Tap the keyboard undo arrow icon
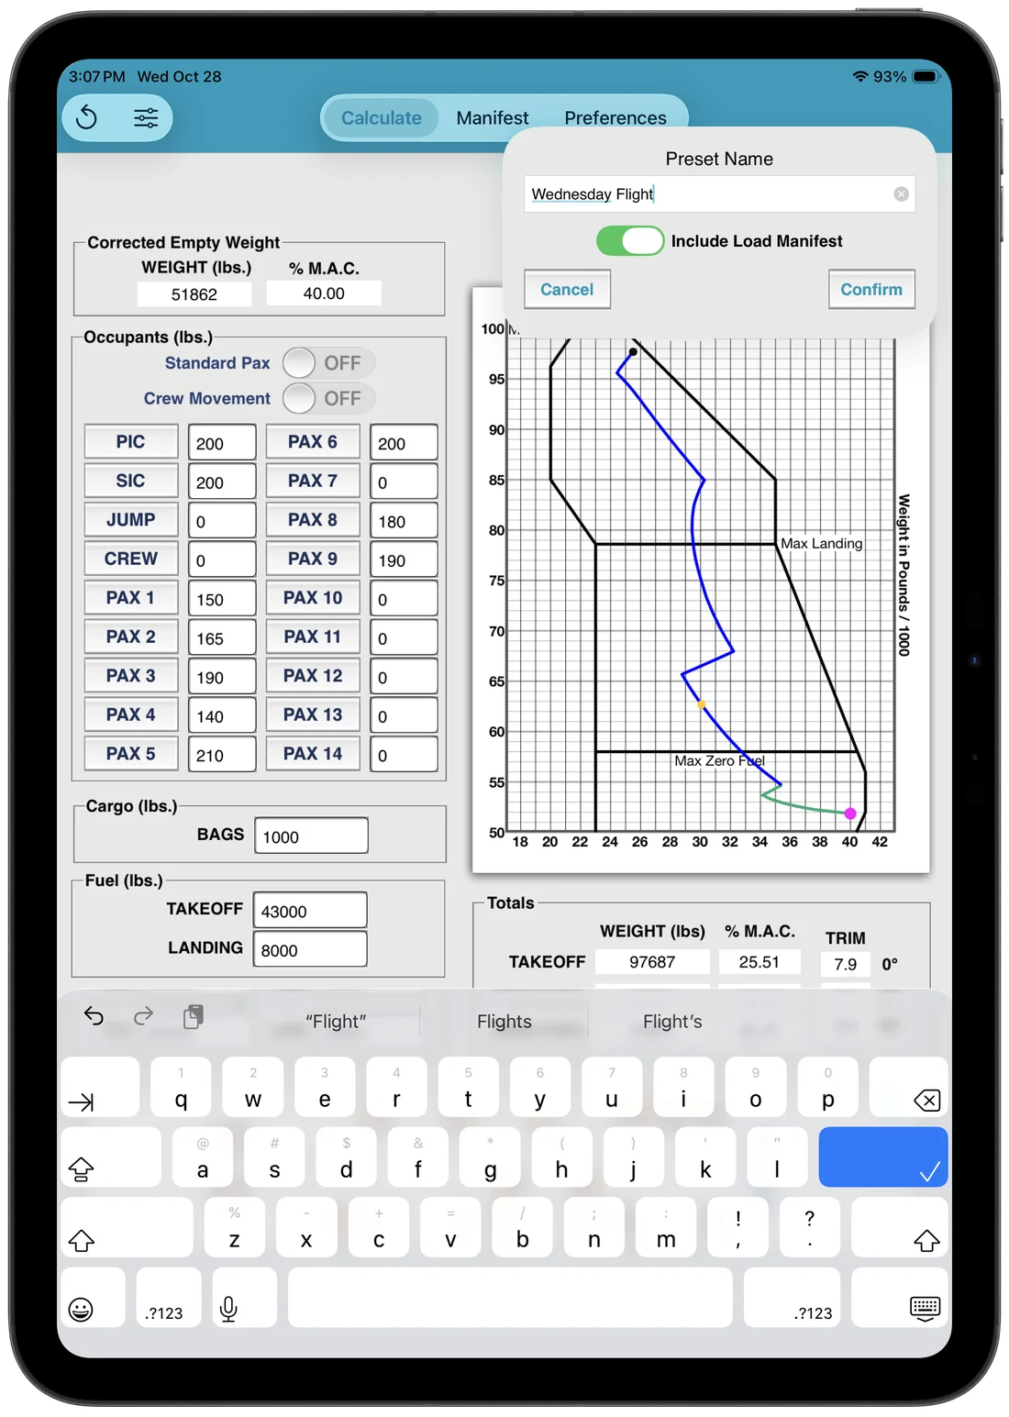 [94, 1015]
